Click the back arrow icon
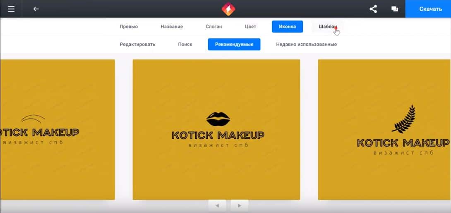451x213 pixels. tap(36, 9)
